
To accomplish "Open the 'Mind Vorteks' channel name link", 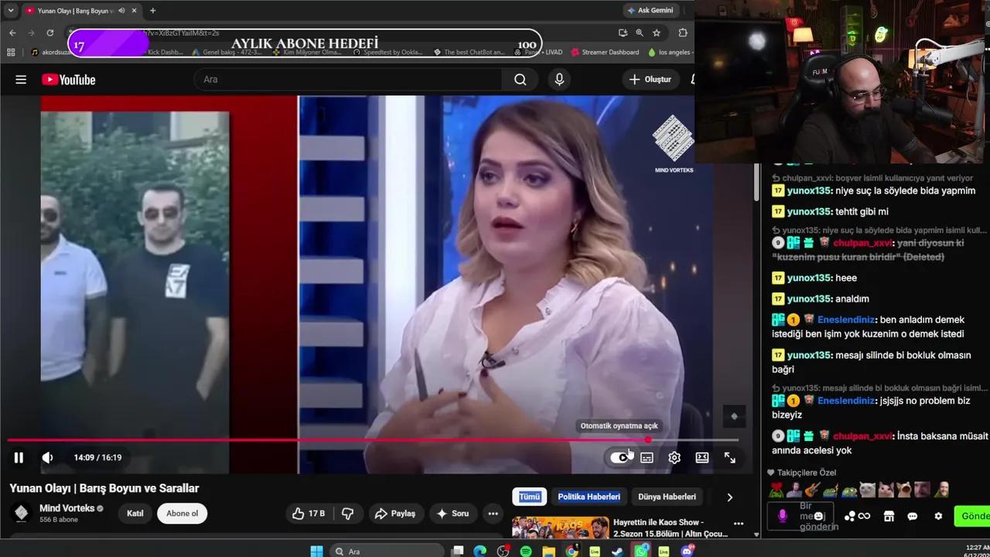I will click(67, 508).
